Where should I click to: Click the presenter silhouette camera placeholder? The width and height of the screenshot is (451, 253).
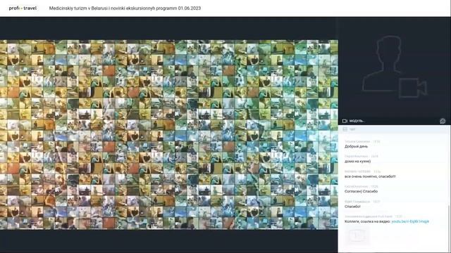[x=395, y=67]
